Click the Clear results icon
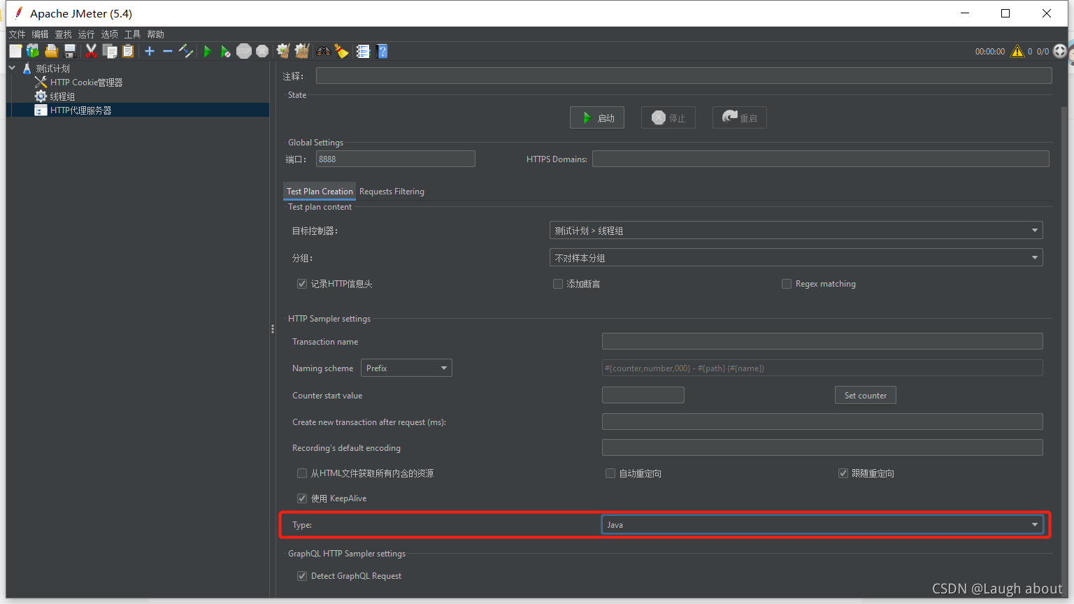The image size is (1074, 604). [283, 51]
